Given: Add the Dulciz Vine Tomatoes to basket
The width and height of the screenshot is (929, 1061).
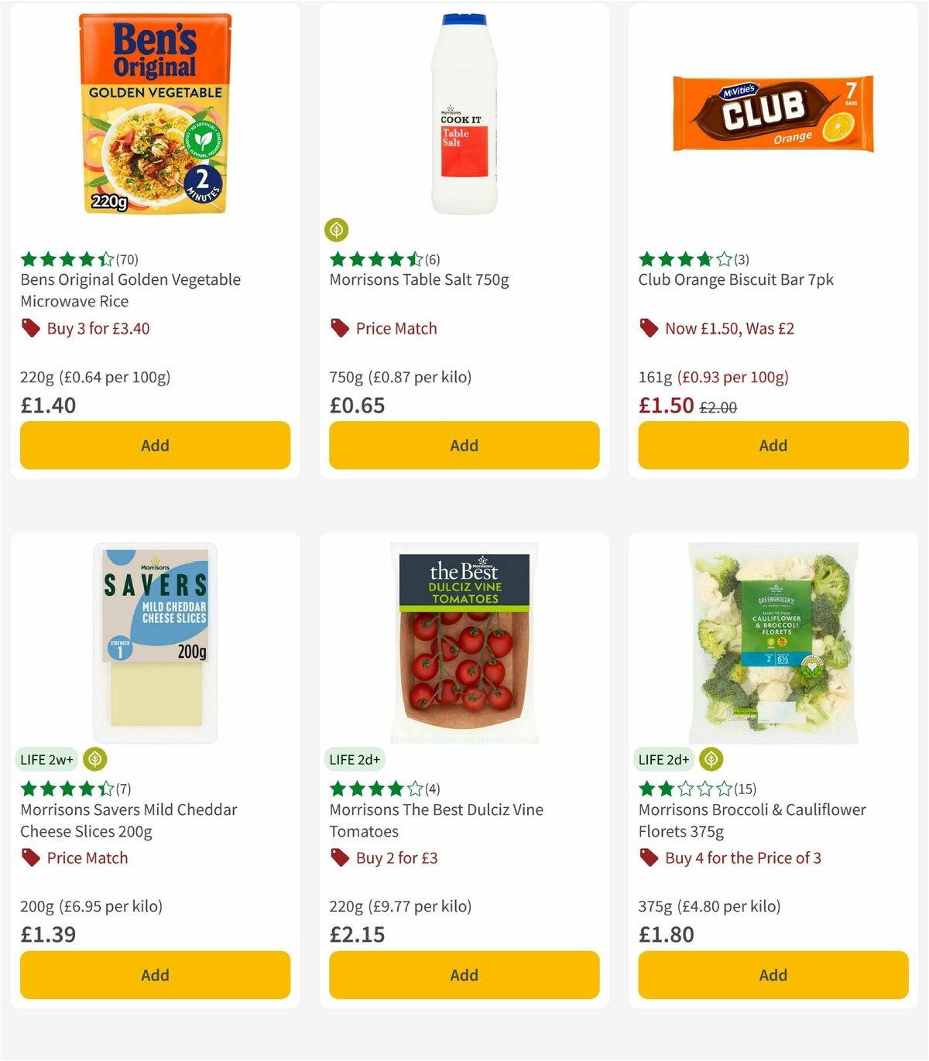Looking at the screenshot, I should tap(463, 974).
